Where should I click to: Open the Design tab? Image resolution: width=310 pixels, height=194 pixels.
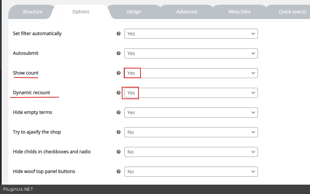click(133, 12)
